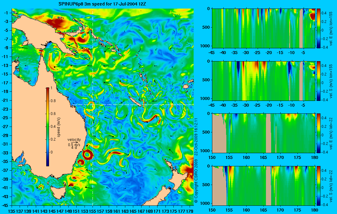Click the "vel. S (m/s) lon=155" colorbar label
Screen dimensions: 337x214
[x=331, y=81]
